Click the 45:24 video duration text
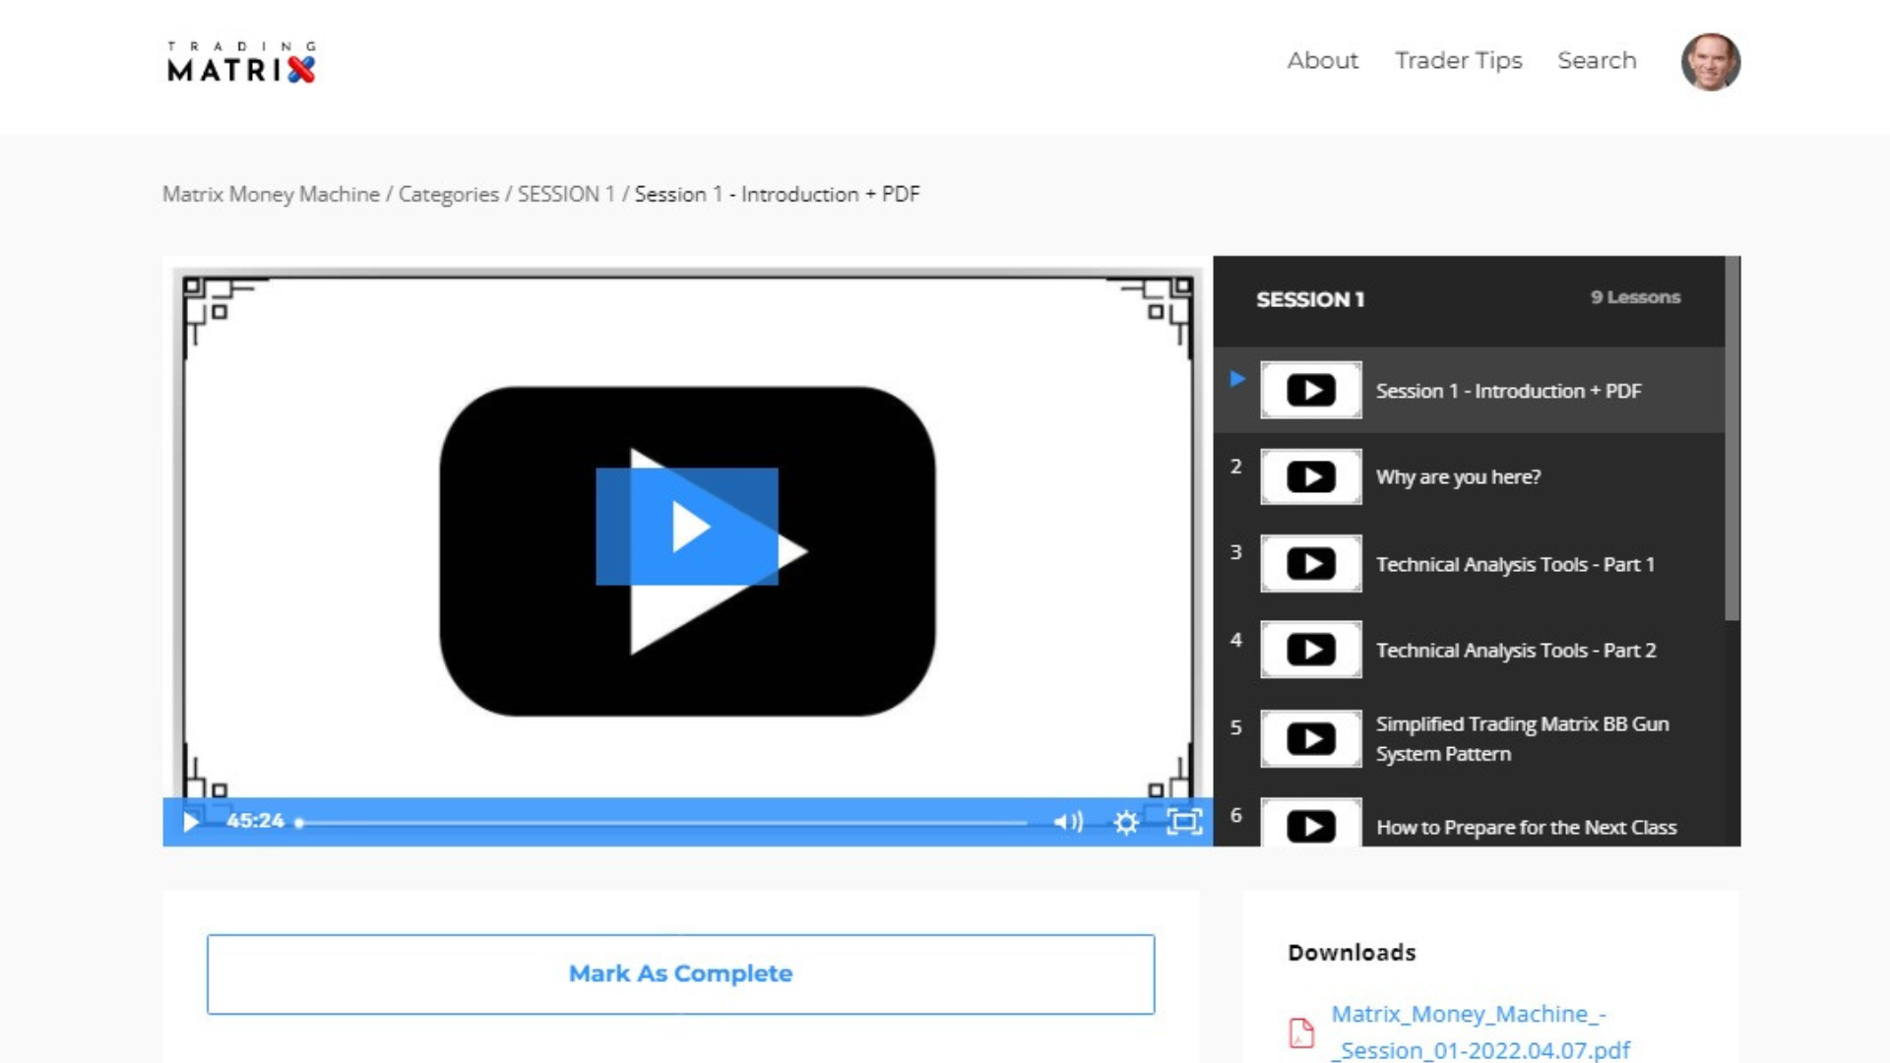 tap(255, 821)
